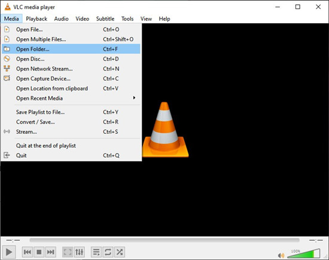This screenshot has height=260, width=329.
Task: Toggle random shuffle button
Action: pos(120,252)
